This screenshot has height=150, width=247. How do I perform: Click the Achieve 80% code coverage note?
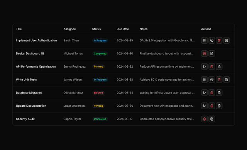tap(167, 80)
